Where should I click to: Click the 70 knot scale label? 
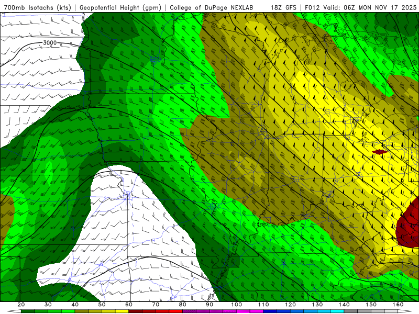tap(156, 305)
